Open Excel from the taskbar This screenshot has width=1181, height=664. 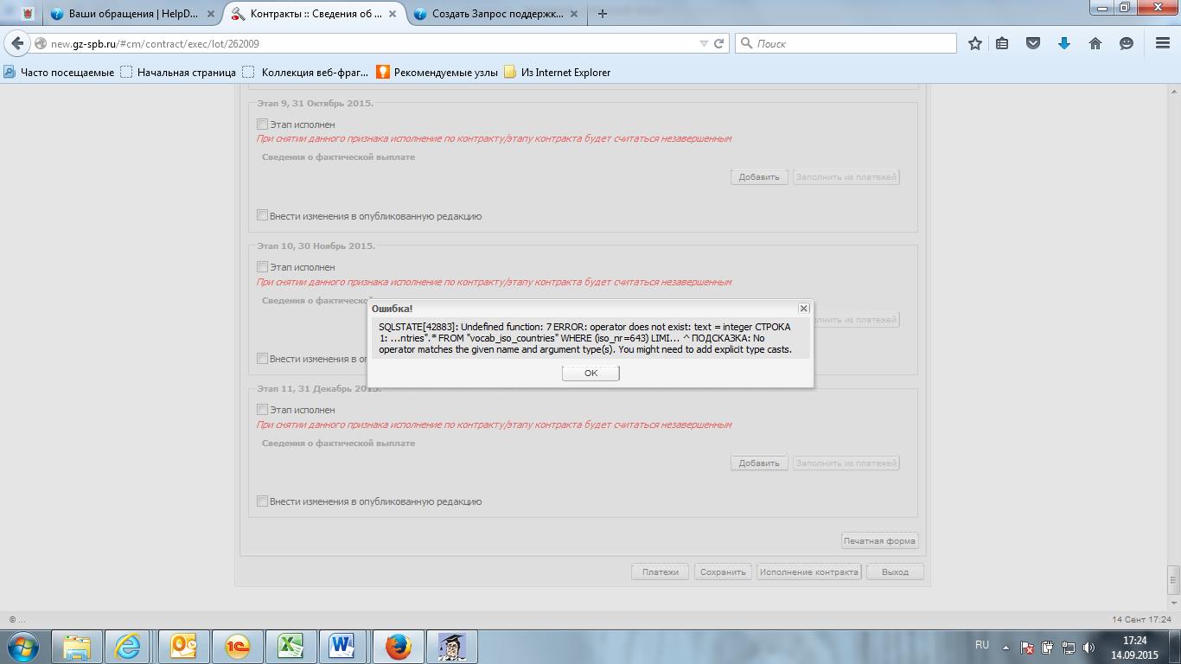pyautogui.click(x=291, y=647)
